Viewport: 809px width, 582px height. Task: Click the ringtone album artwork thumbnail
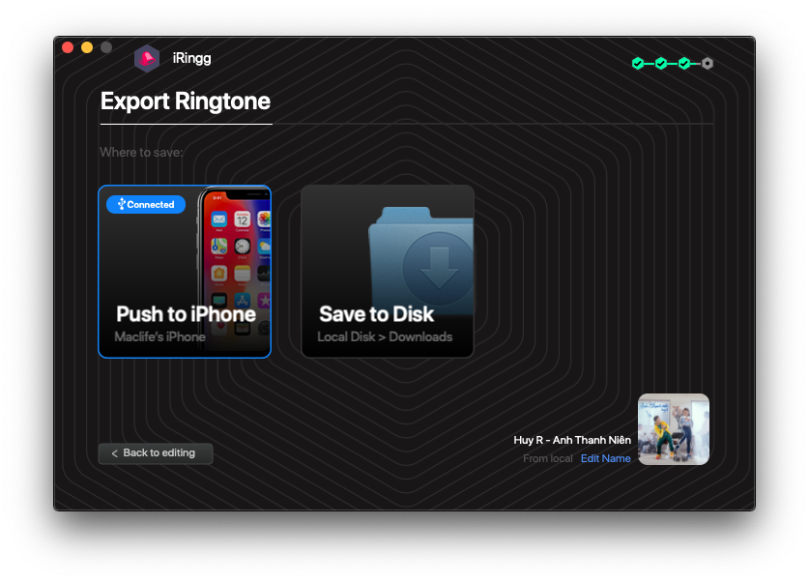point(674,429)
